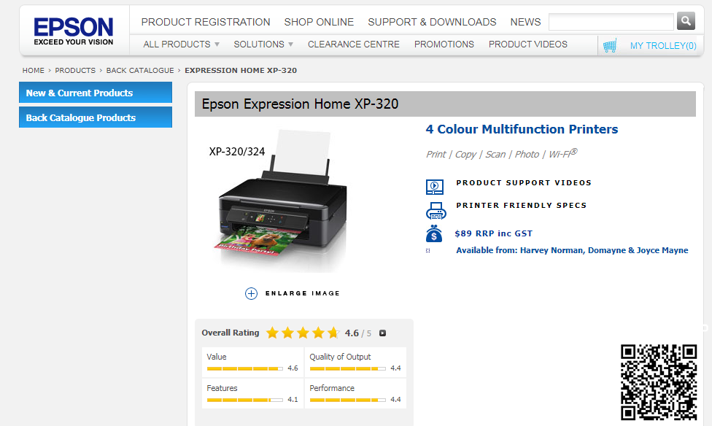Click the Epson logo
Viewport: 712px width, 426px height.
pyautogui.click(x=74, y=31)
